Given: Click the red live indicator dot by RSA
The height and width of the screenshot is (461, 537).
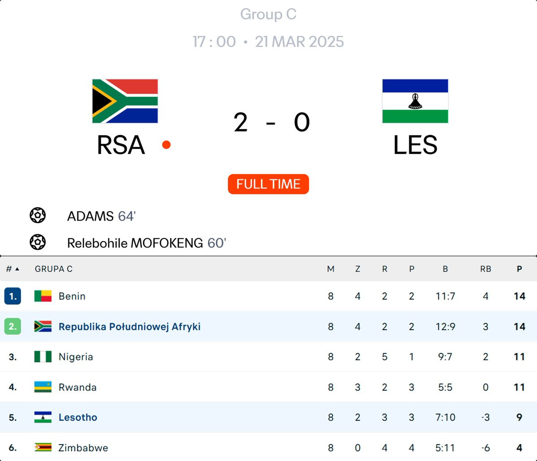Looking at the screenshot, I should coord(166,145).
